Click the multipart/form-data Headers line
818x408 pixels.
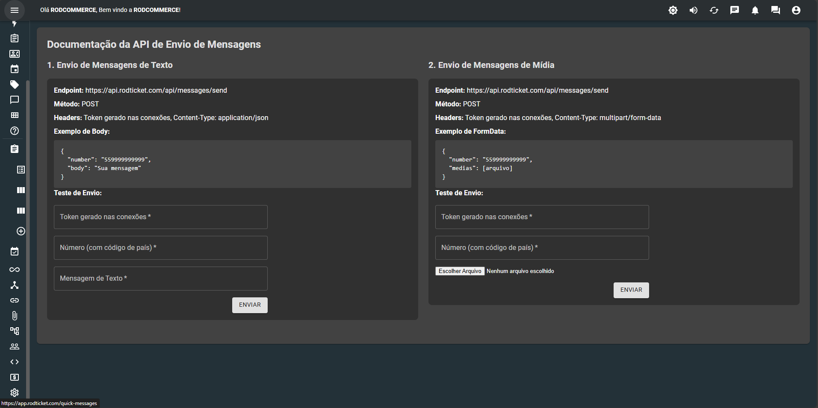pyautogui.click(x=548, y=118)
